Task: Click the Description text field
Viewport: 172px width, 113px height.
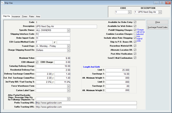Action: click(x=66, y=26)
